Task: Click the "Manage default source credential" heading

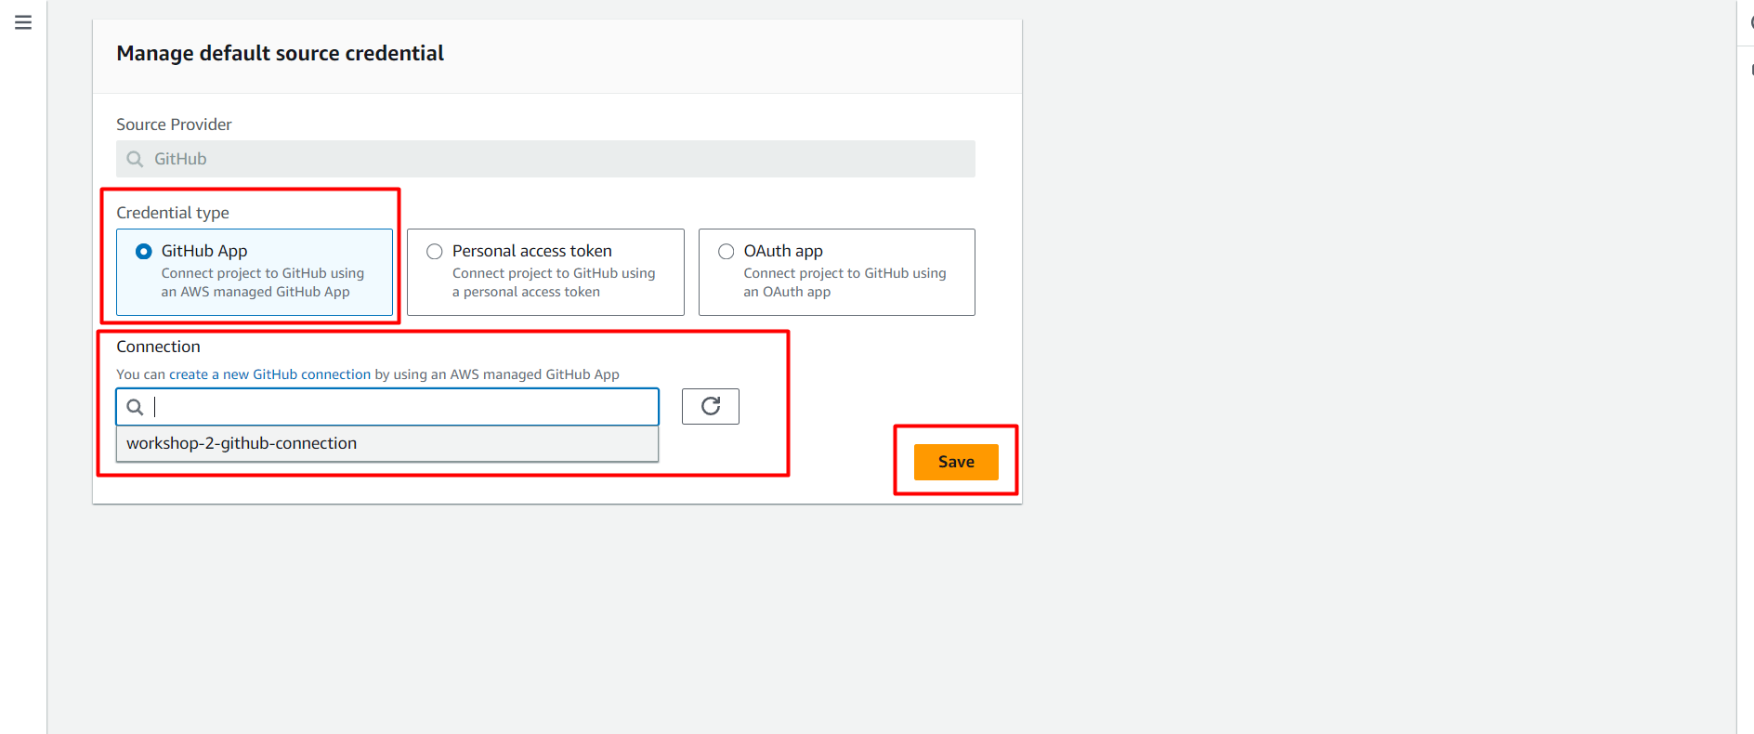Action: click(x=280, y=54)
